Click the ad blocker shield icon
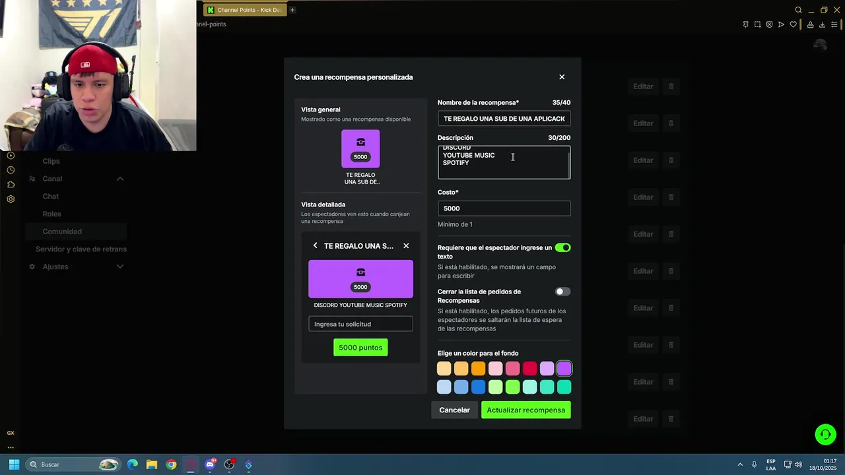This screenshot has height=475, width=845. [769, 24]
